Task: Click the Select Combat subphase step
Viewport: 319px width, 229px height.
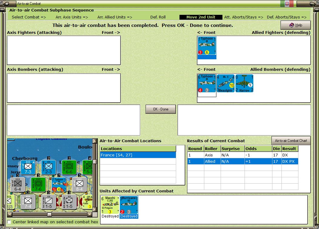Action: [x=29, y=17]
